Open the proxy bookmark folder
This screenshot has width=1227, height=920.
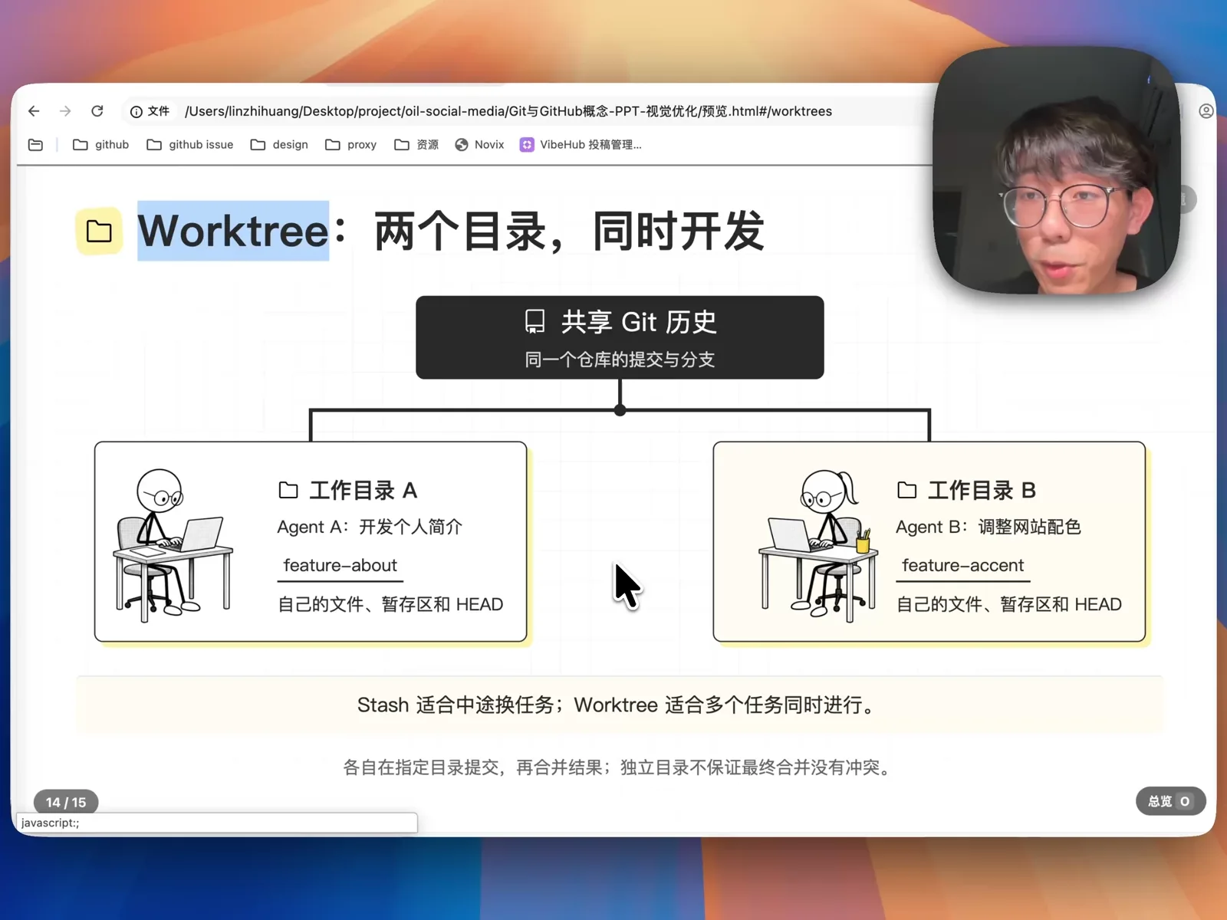pos(350,145)
